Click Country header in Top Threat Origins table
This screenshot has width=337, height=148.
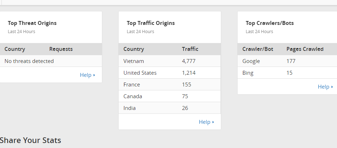(15, 49)
